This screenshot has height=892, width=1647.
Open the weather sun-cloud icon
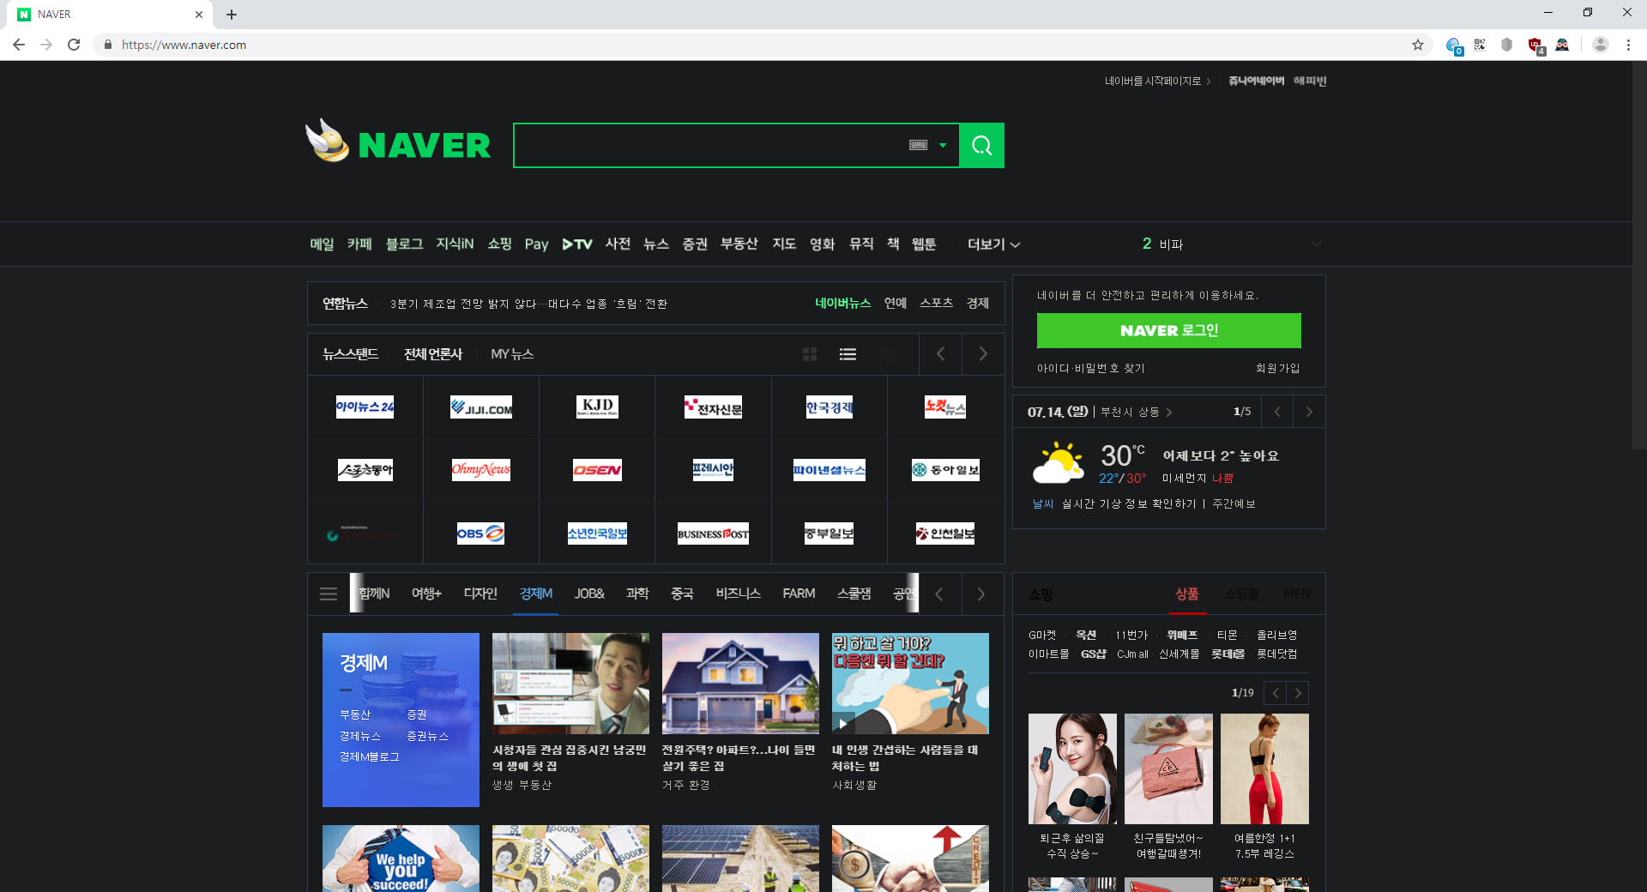tap(1059, 463)
